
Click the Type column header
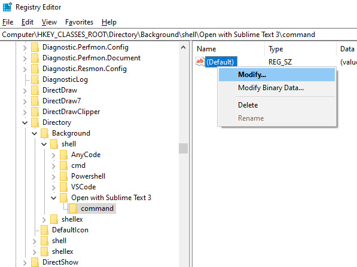pos(300,49)
